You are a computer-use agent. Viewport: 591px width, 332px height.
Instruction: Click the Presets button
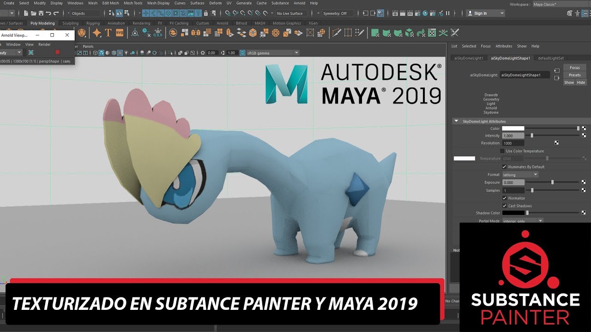click(x=575, y=75)
